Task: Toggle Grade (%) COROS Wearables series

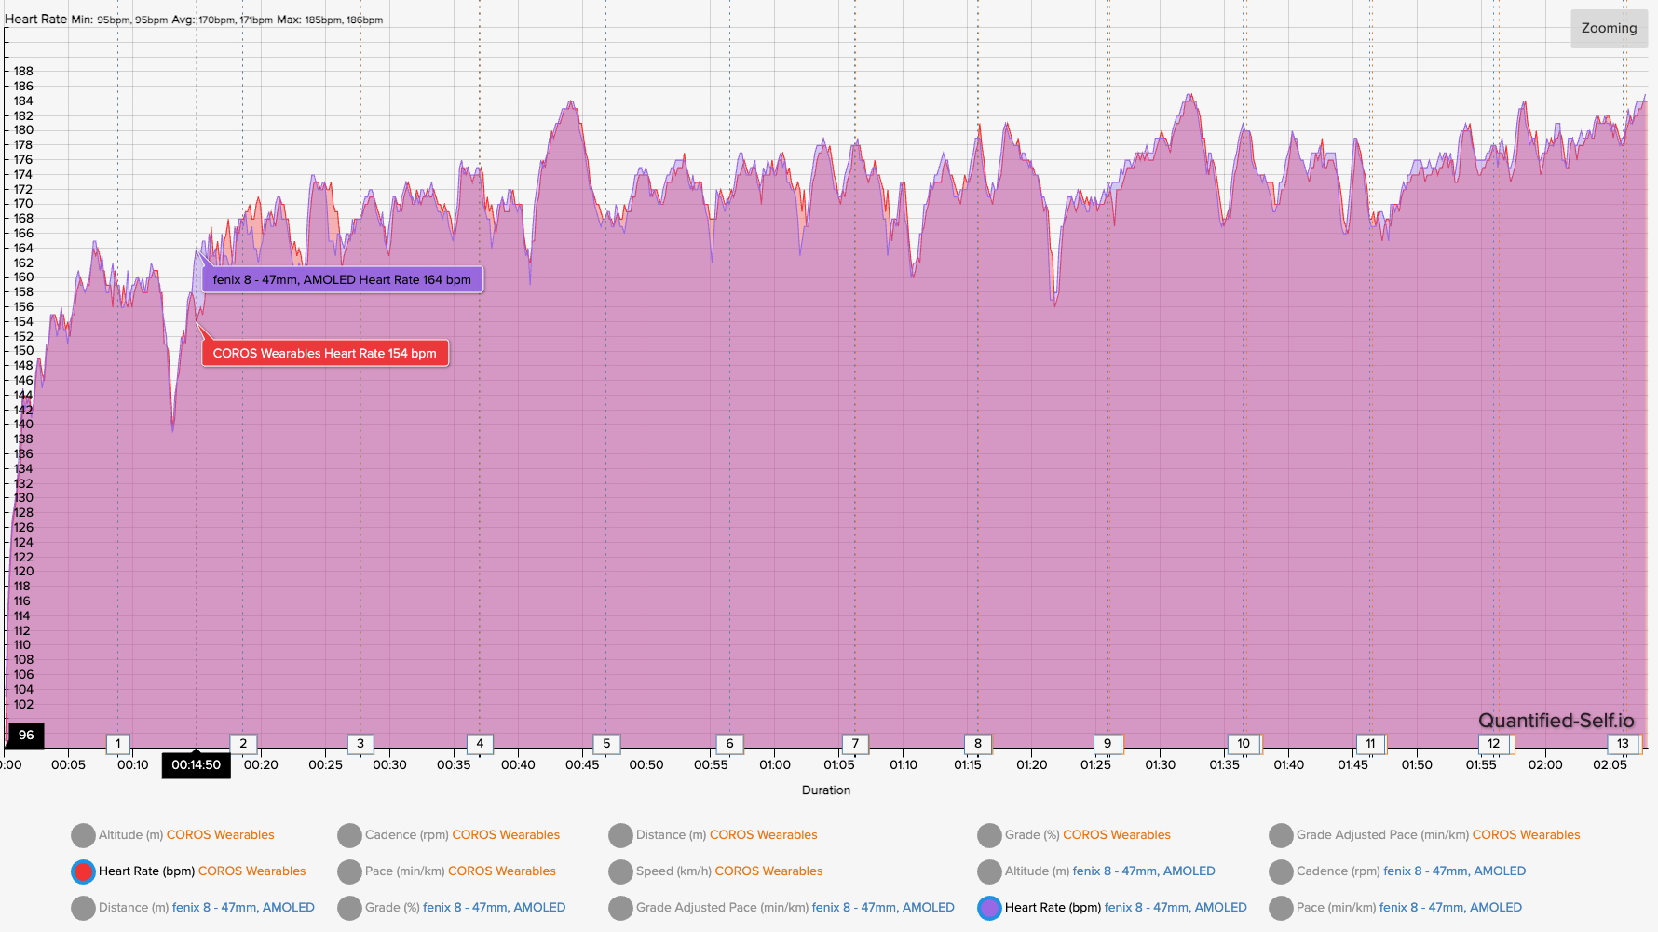Action: click(1074, 835)
